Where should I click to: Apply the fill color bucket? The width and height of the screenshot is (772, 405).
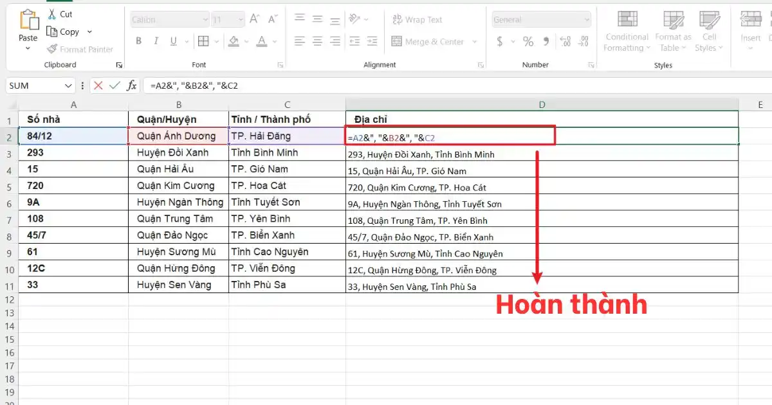click(234, 42)
